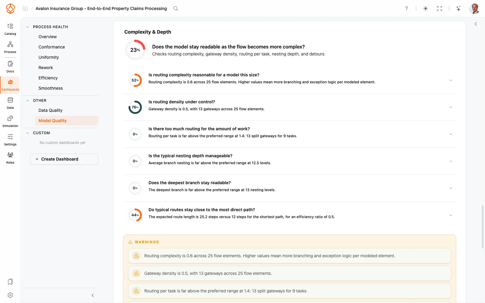Viewport: 485px width, 303px height.
Task: Click the search magnifier icon
Action: point(176,8)
